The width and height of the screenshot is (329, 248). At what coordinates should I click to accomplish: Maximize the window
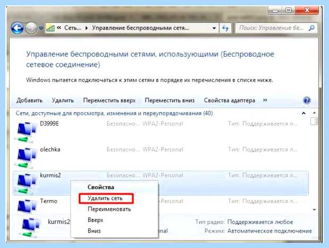289,10
